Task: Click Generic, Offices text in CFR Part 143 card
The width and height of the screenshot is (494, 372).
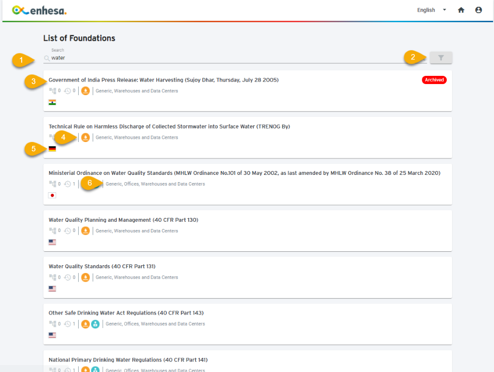Action: point(155,324)
